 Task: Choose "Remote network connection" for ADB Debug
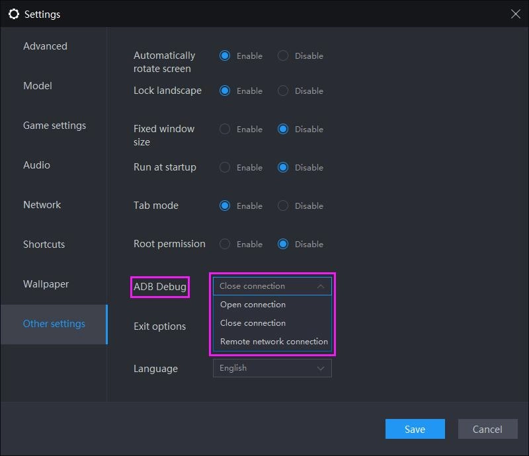(272, 341)
